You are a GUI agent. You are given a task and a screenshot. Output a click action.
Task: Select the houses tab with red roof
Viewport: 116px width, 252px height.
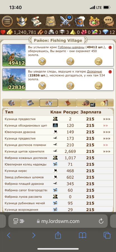point(67,103)
